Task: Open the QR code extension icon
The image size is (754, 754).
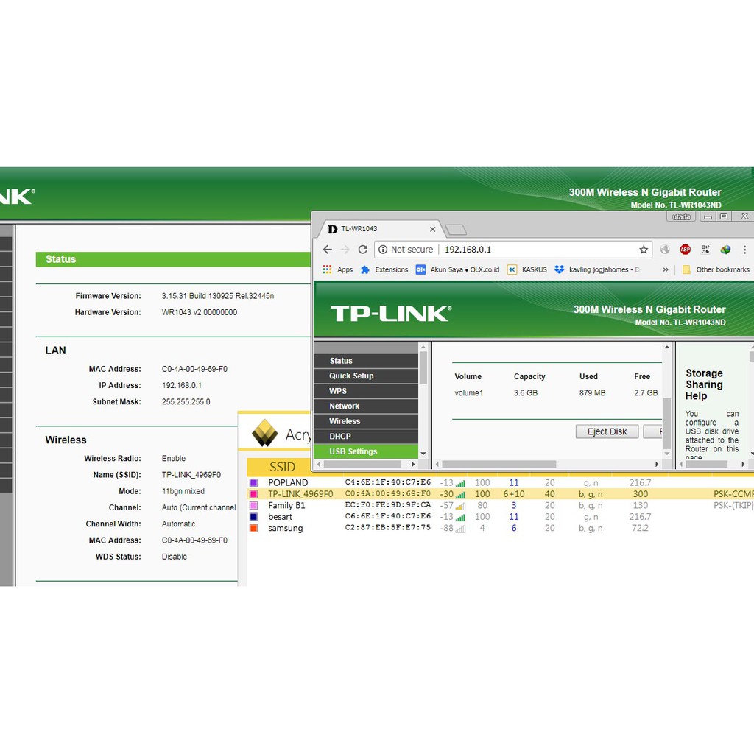Action: click(705, 249)
